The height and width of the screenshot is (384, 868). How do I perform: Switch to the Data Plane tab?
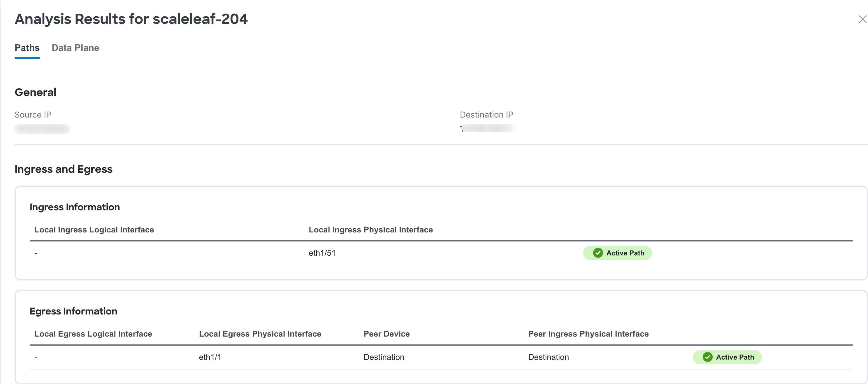click(x=75, y=48)
